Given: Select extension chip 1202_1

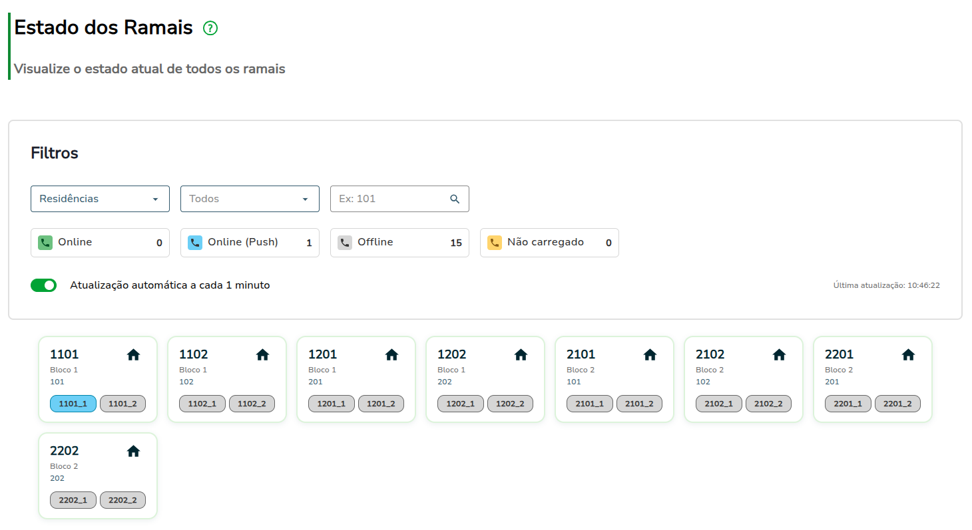Looking at the screenshot, I should tap(461, 404).
